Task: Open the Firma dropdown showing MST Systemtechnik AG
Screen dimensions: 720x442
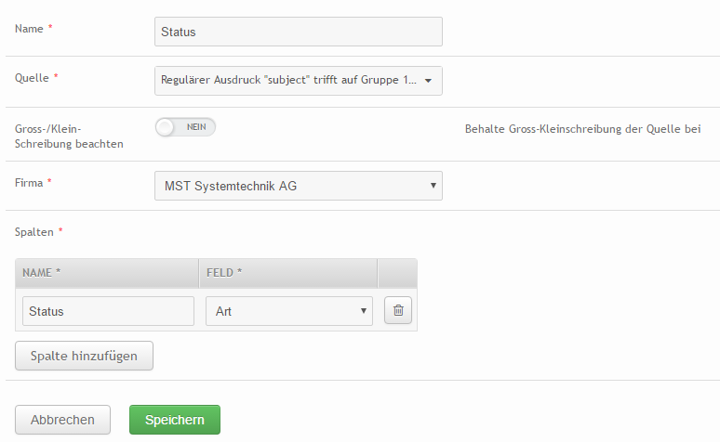Action: (x=299, y=186)
